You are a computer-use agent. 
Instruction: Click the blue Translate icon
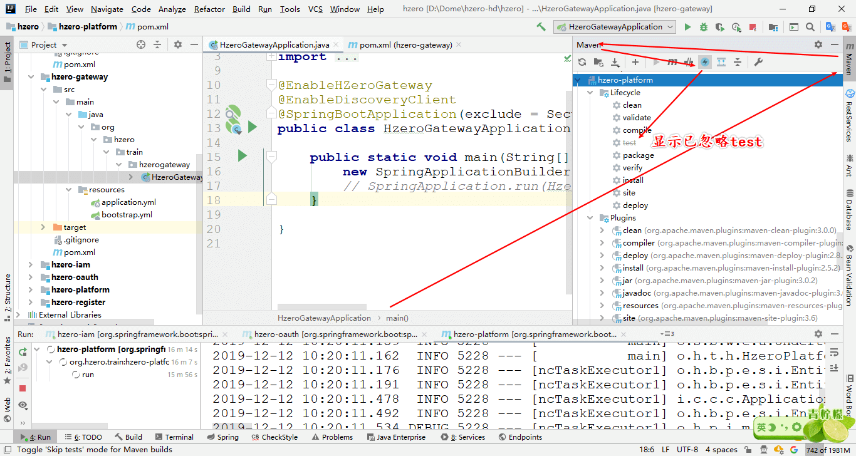point(830,27)
